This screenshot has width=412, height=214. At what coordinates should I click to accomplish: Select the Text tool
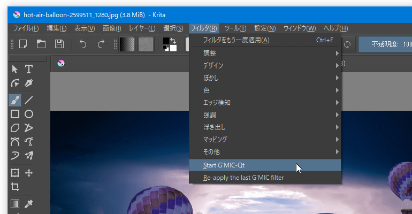(x=29, y=70)
